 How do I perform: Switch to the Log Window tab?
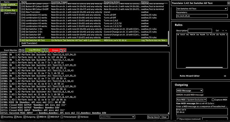click(x=35, y=50)
